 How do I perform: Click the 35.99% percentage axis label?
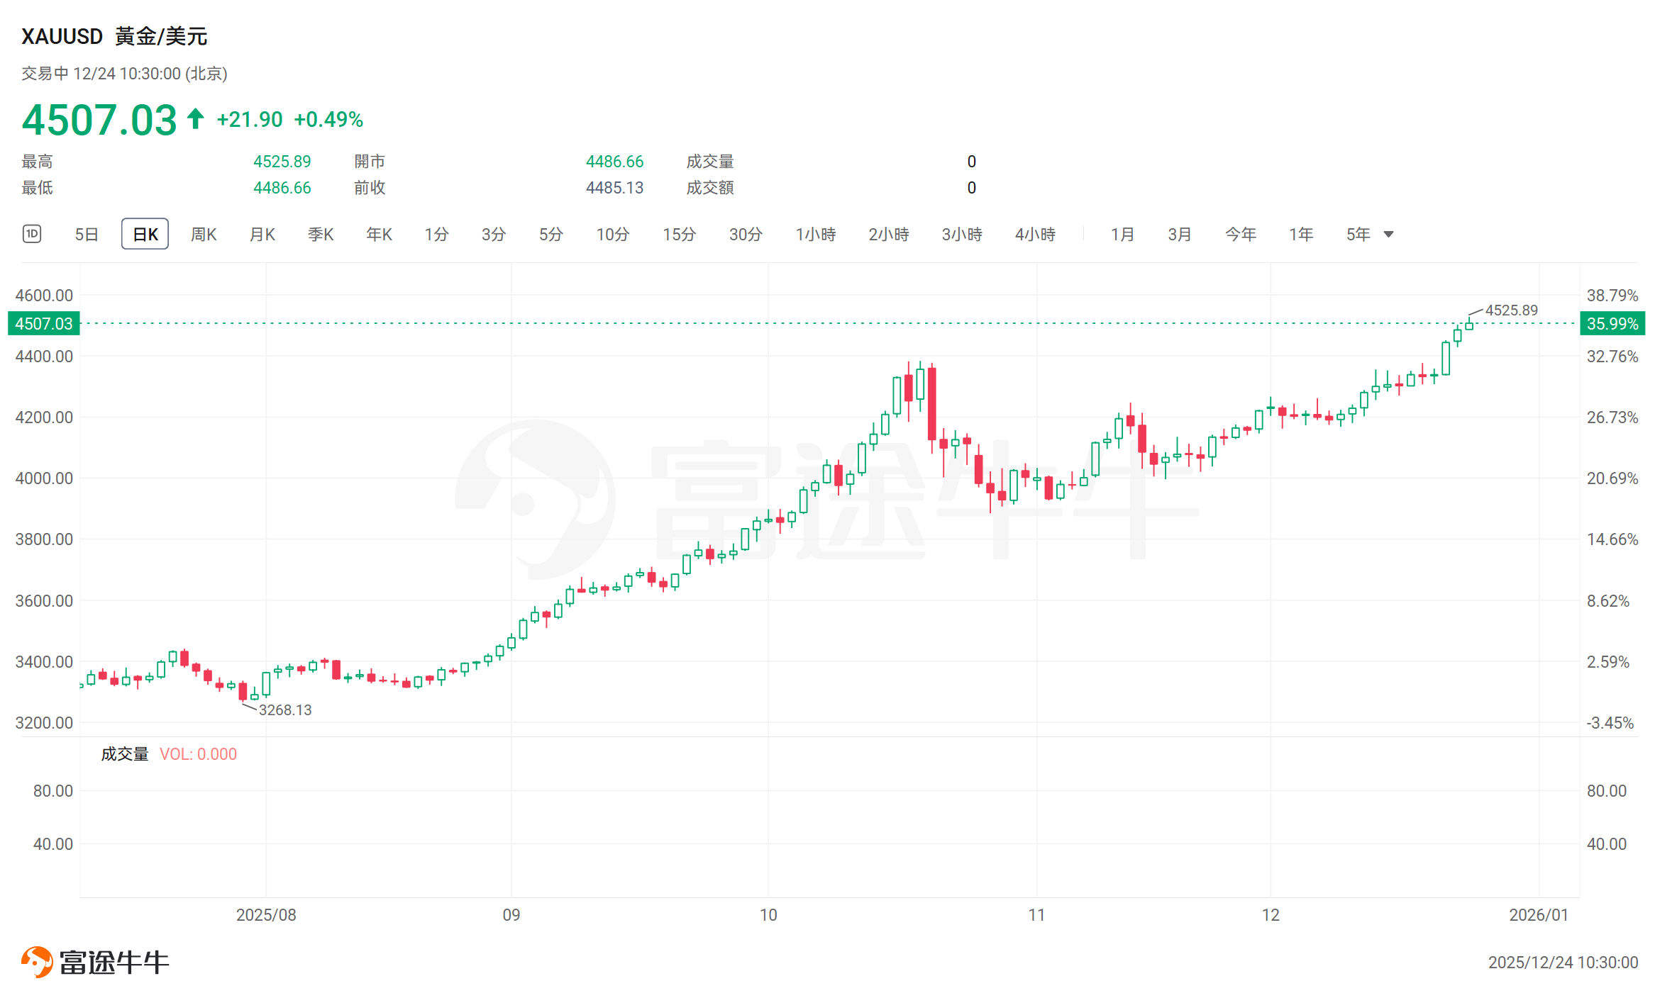(x=1612, y=324)
